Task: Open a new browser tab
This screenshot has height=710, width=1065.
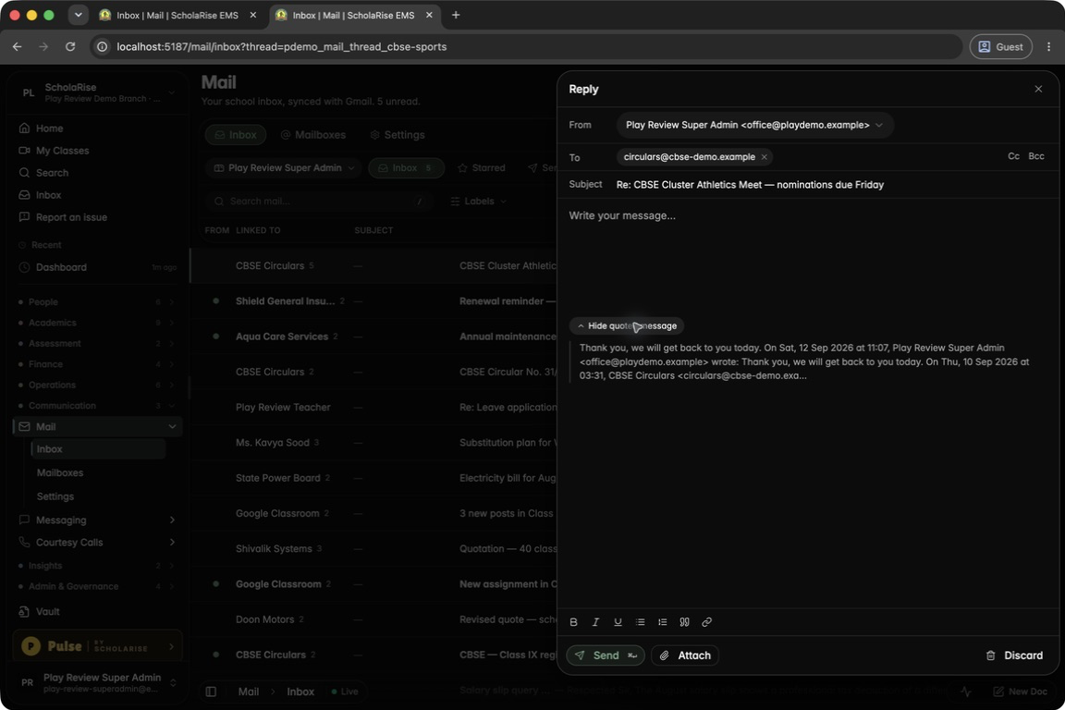Action: pyautogui.click(x=456, y=15)
